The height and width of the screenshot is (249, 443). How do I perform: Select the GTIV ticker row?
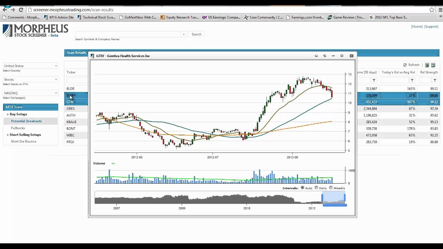pos(70,102)
